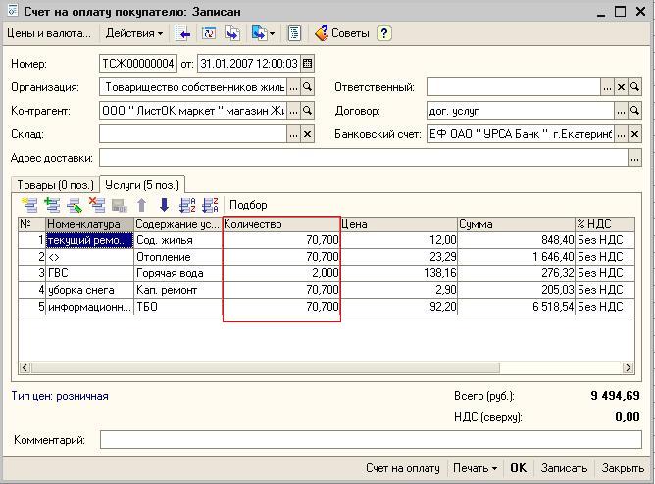Screen dimensions: 655x484
Task: Open Адрес доставки ellipsis selector
Action: click(x=635, y=158)
